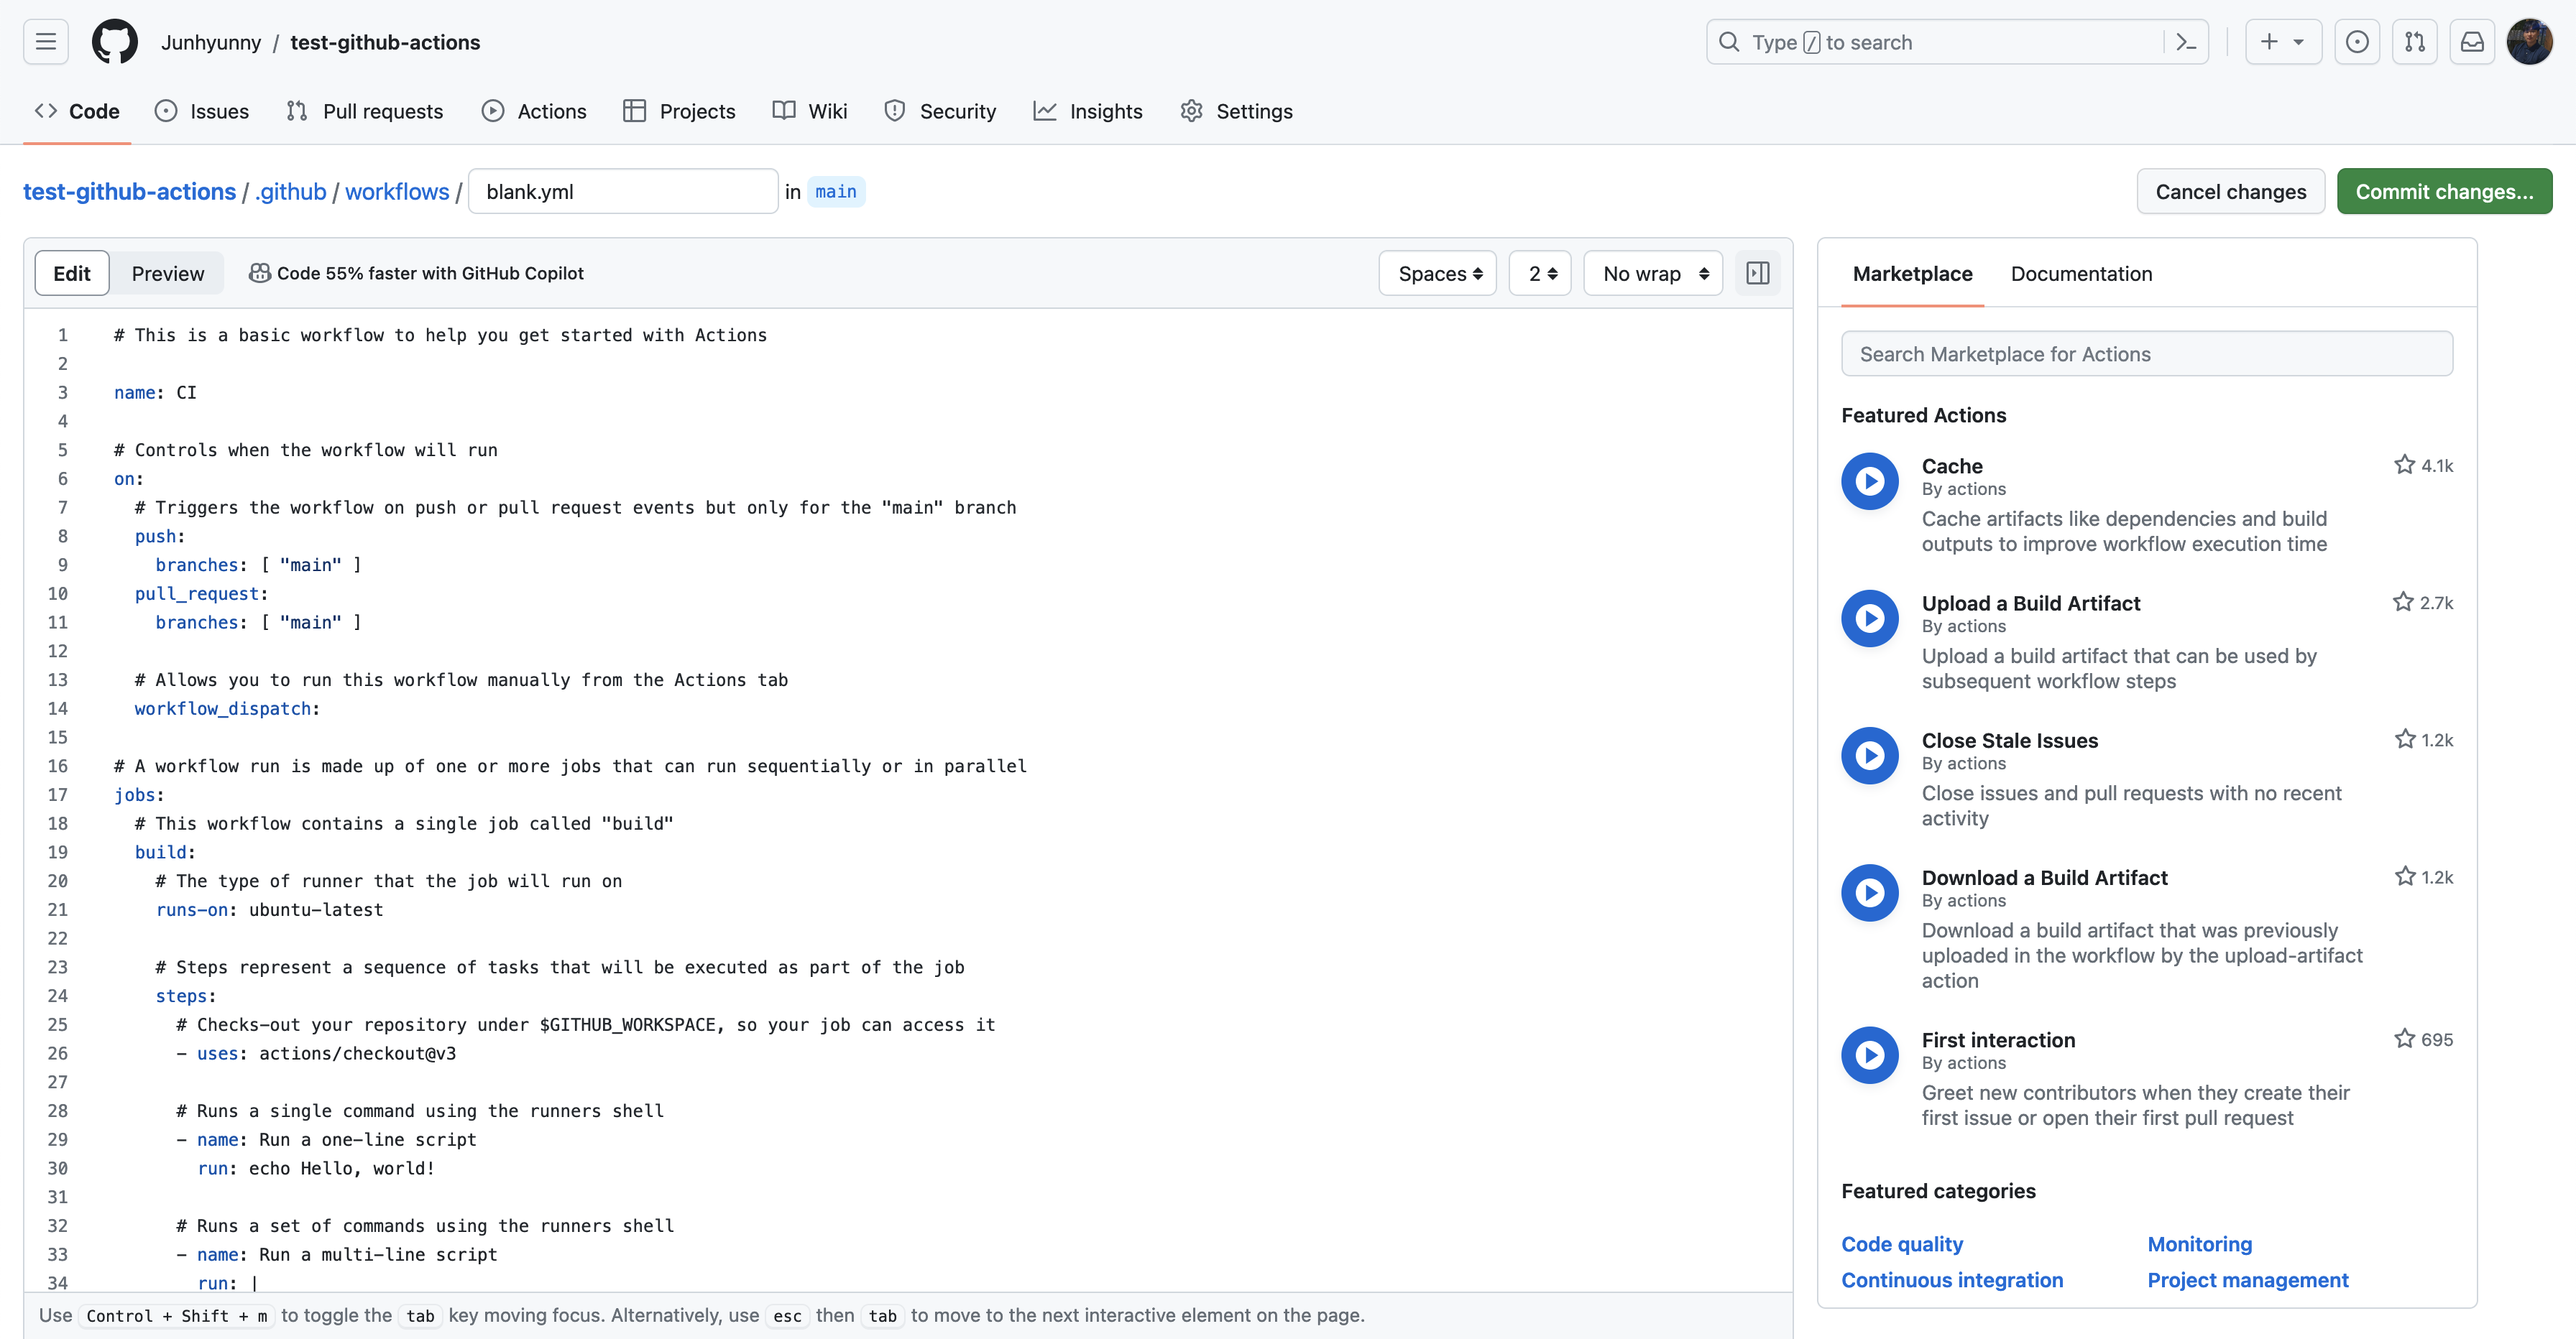Image resolution: width=2576 pixels, height=1339 pixels.
Task: Star the Cache action
Action: click(x=2404, y=465)
